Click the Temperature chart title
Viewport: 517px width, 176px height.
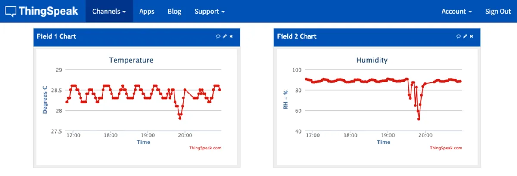(131, 60)
